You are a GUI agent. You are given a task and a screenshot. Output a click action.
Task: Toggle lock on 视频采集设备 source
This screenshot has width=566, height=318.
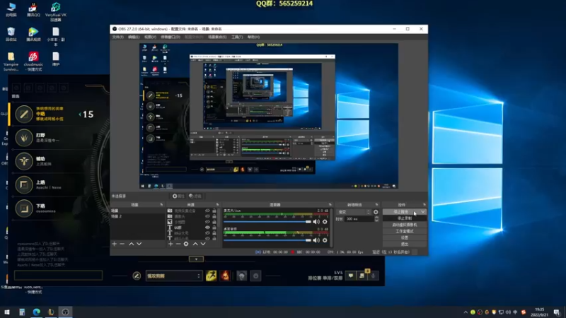(x=214, y=211)
